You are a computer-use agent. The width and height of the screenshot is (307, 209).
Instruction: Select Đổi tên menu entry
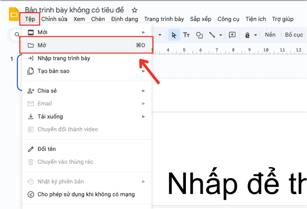(x=87, y=149)
